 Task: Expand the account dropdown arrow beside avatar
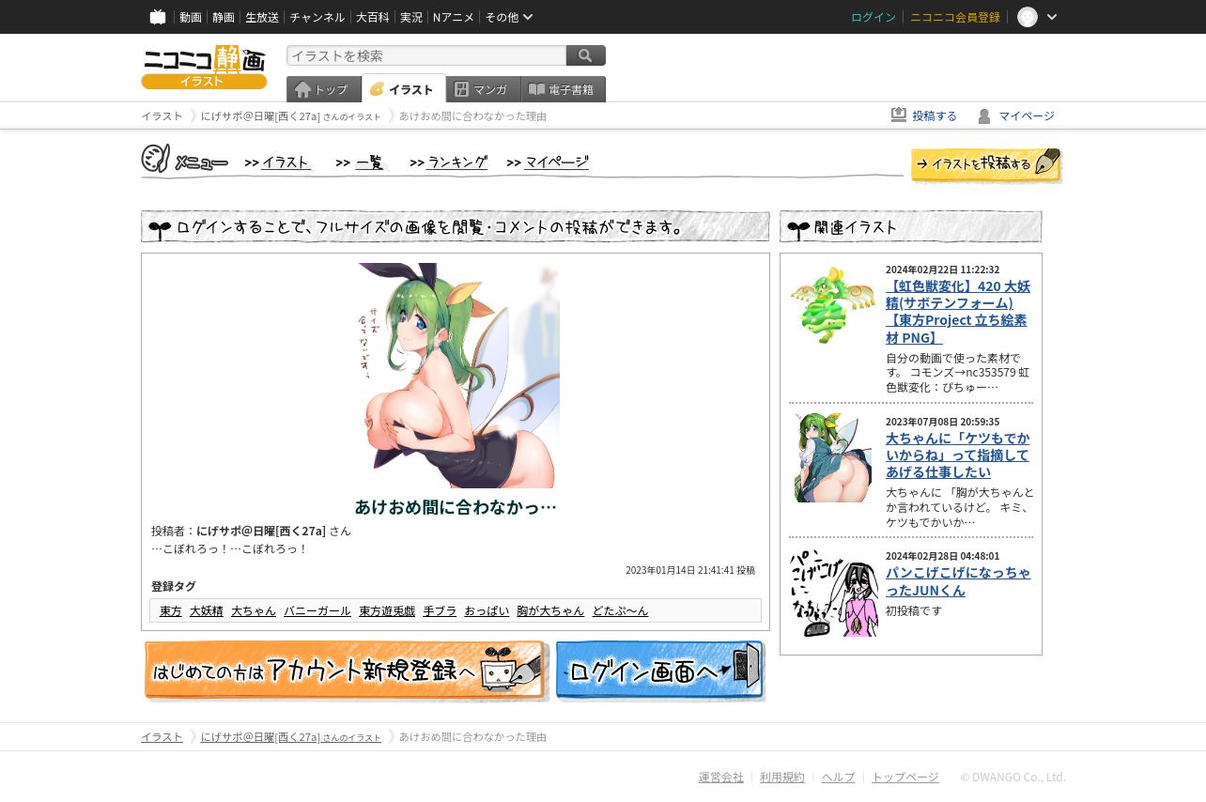tap(1052, 17)
